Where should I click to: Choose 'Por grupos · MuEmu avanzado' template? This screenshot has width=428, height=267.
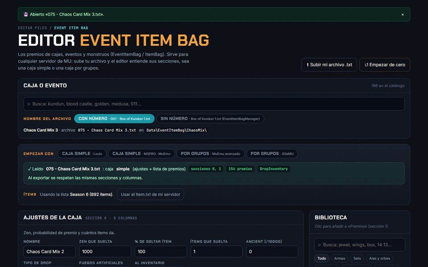point(210,154)
